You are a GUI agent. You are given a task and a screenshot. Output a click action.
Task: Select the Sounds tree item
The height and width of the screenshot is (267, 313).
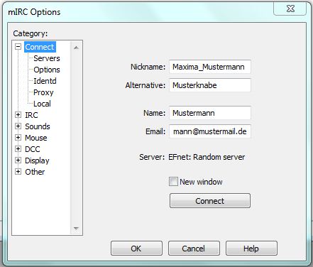click(x=38, y=126)
